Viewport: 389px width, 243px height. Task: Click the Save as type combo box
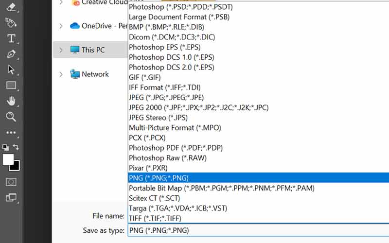pos(258,230)
